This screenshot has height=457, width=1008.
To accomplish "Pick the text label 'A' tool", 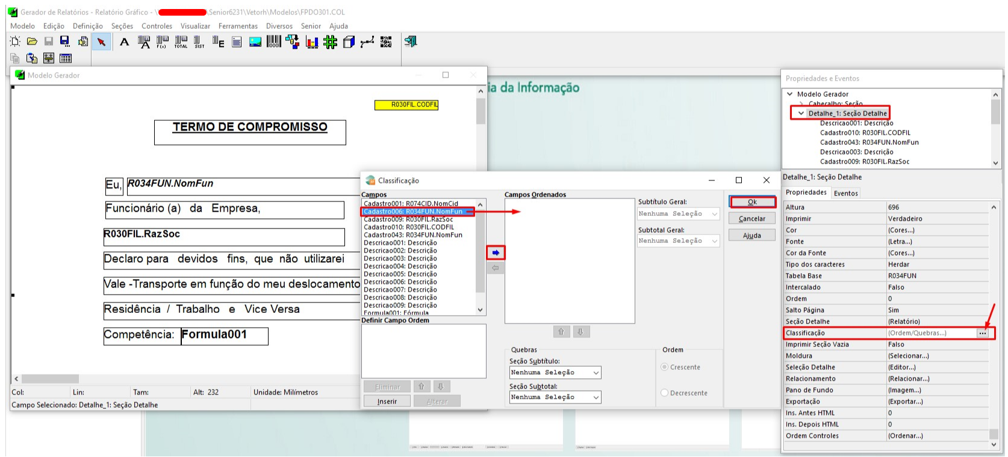I will [124, 41].
